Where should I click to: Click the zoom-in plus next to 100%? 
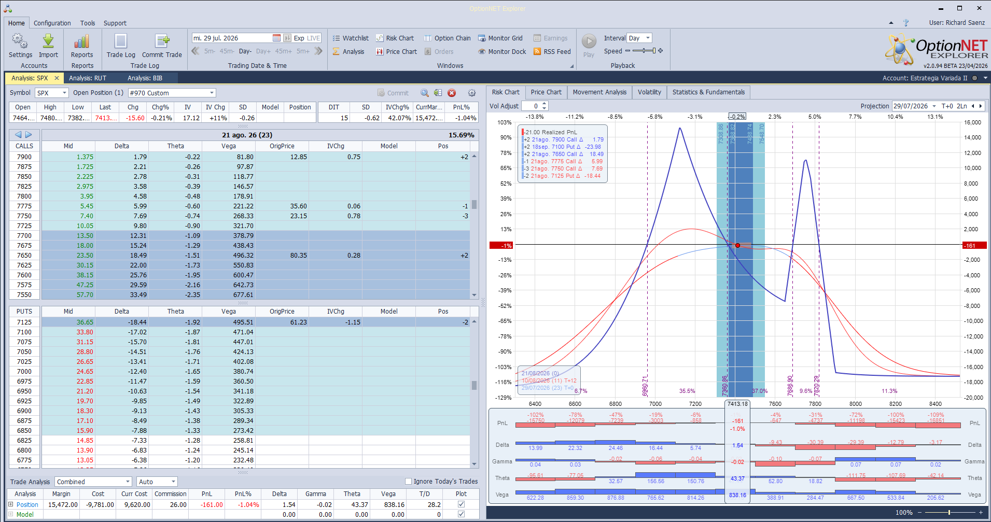pyautogui.click(x=981, y=512)
